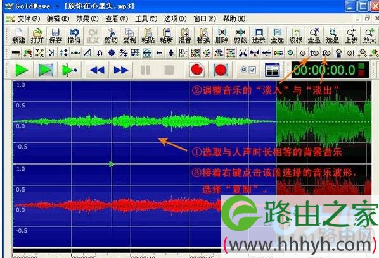Click the 放大 zoom in button
The image size is (379, 258).
(369, 35)
